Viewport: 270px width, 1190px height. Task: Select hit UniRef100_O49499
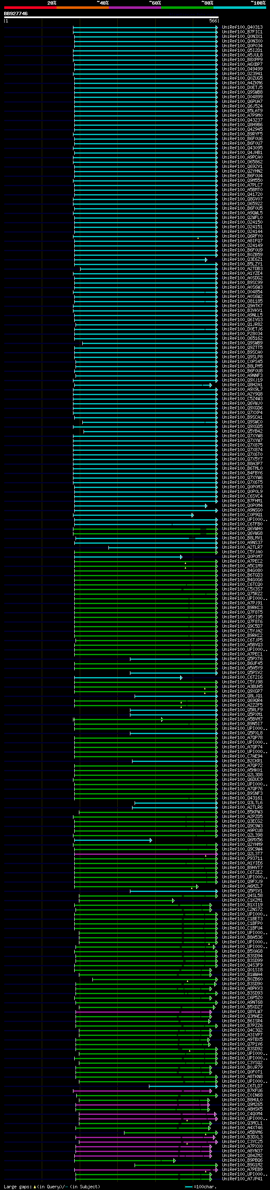tap(242, 69)
